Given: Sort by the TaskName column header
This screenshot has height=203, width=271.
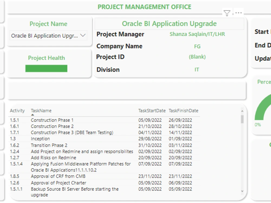Looking at the screenshot, I should coord(41,111).
